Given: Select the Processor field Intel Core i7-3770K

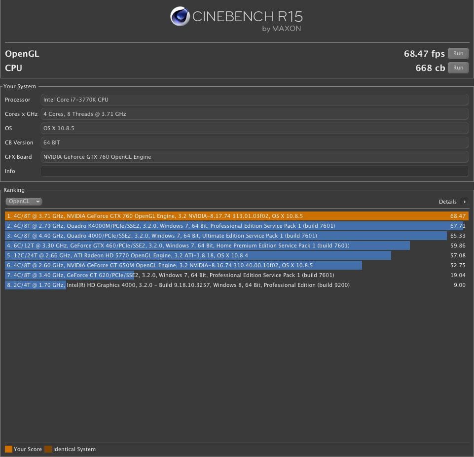Looking at the screenshot, I should 255,100.
